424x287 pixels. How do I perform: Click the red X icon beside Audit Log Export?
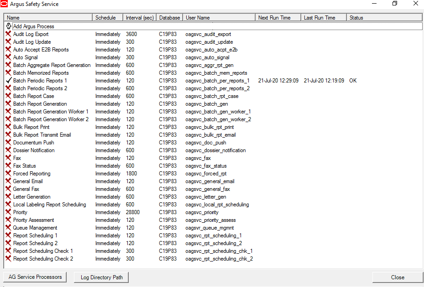(x=8, y=34)
